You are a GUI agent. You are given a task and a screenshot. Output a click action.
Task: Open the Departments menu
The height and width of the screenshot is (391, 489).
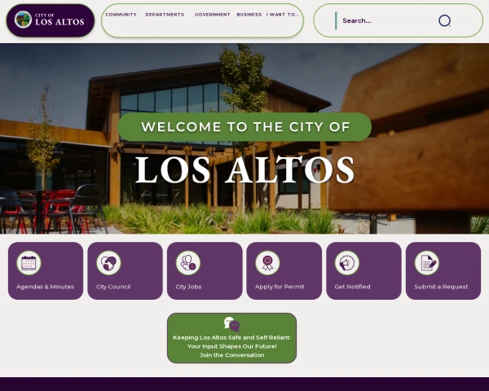point(165,15)
